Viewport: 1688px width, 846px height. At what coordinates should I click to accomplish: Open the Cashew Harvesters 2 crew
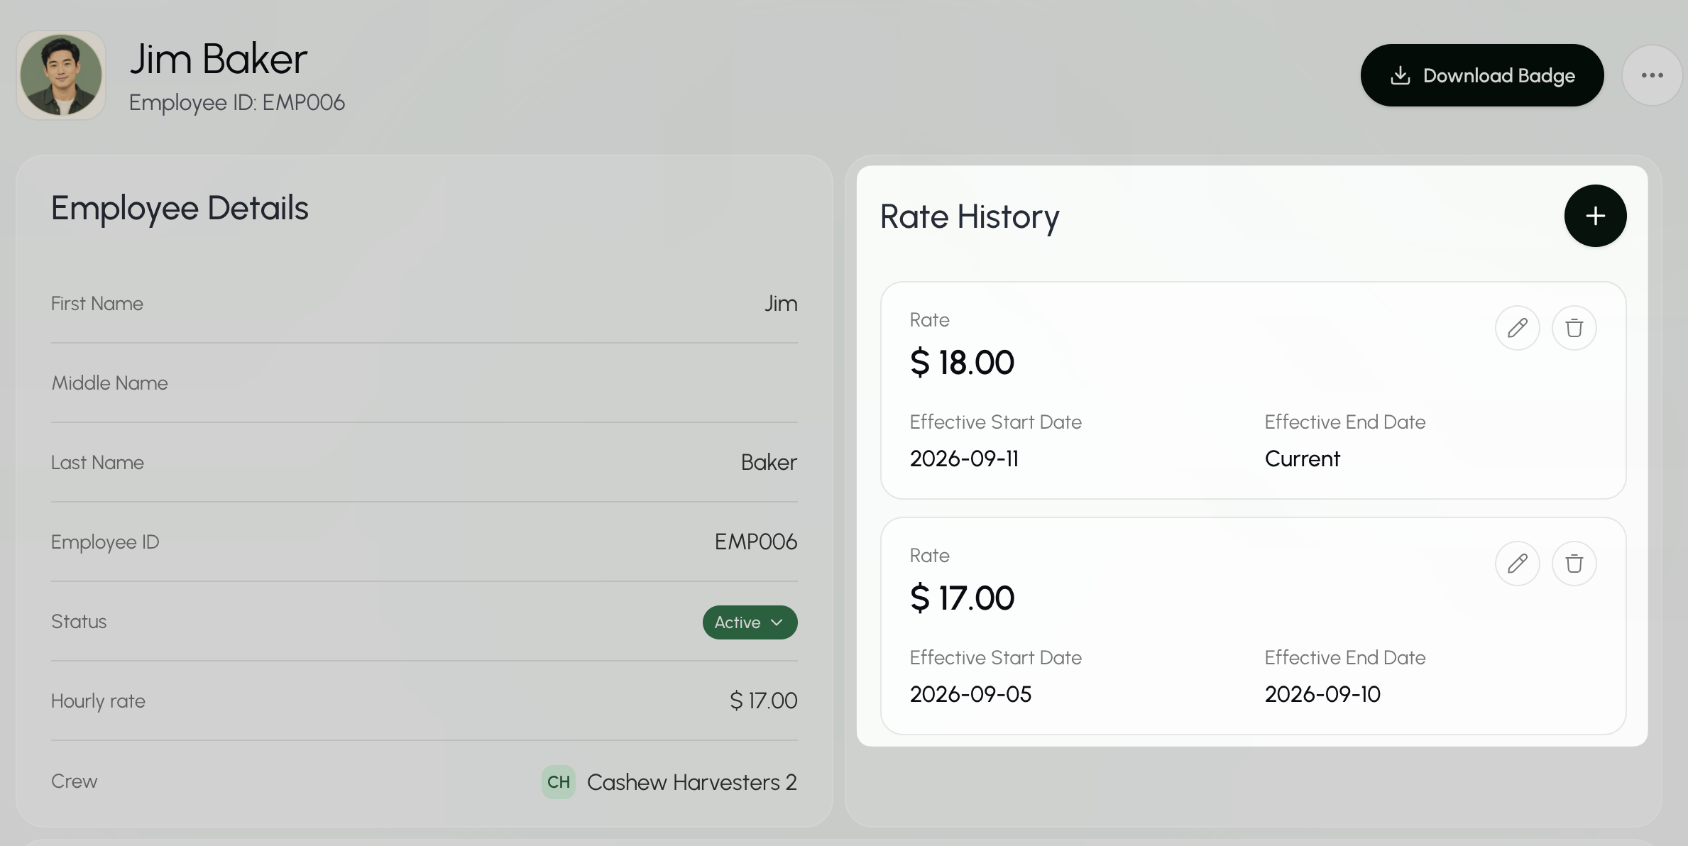tap(691, 782)
